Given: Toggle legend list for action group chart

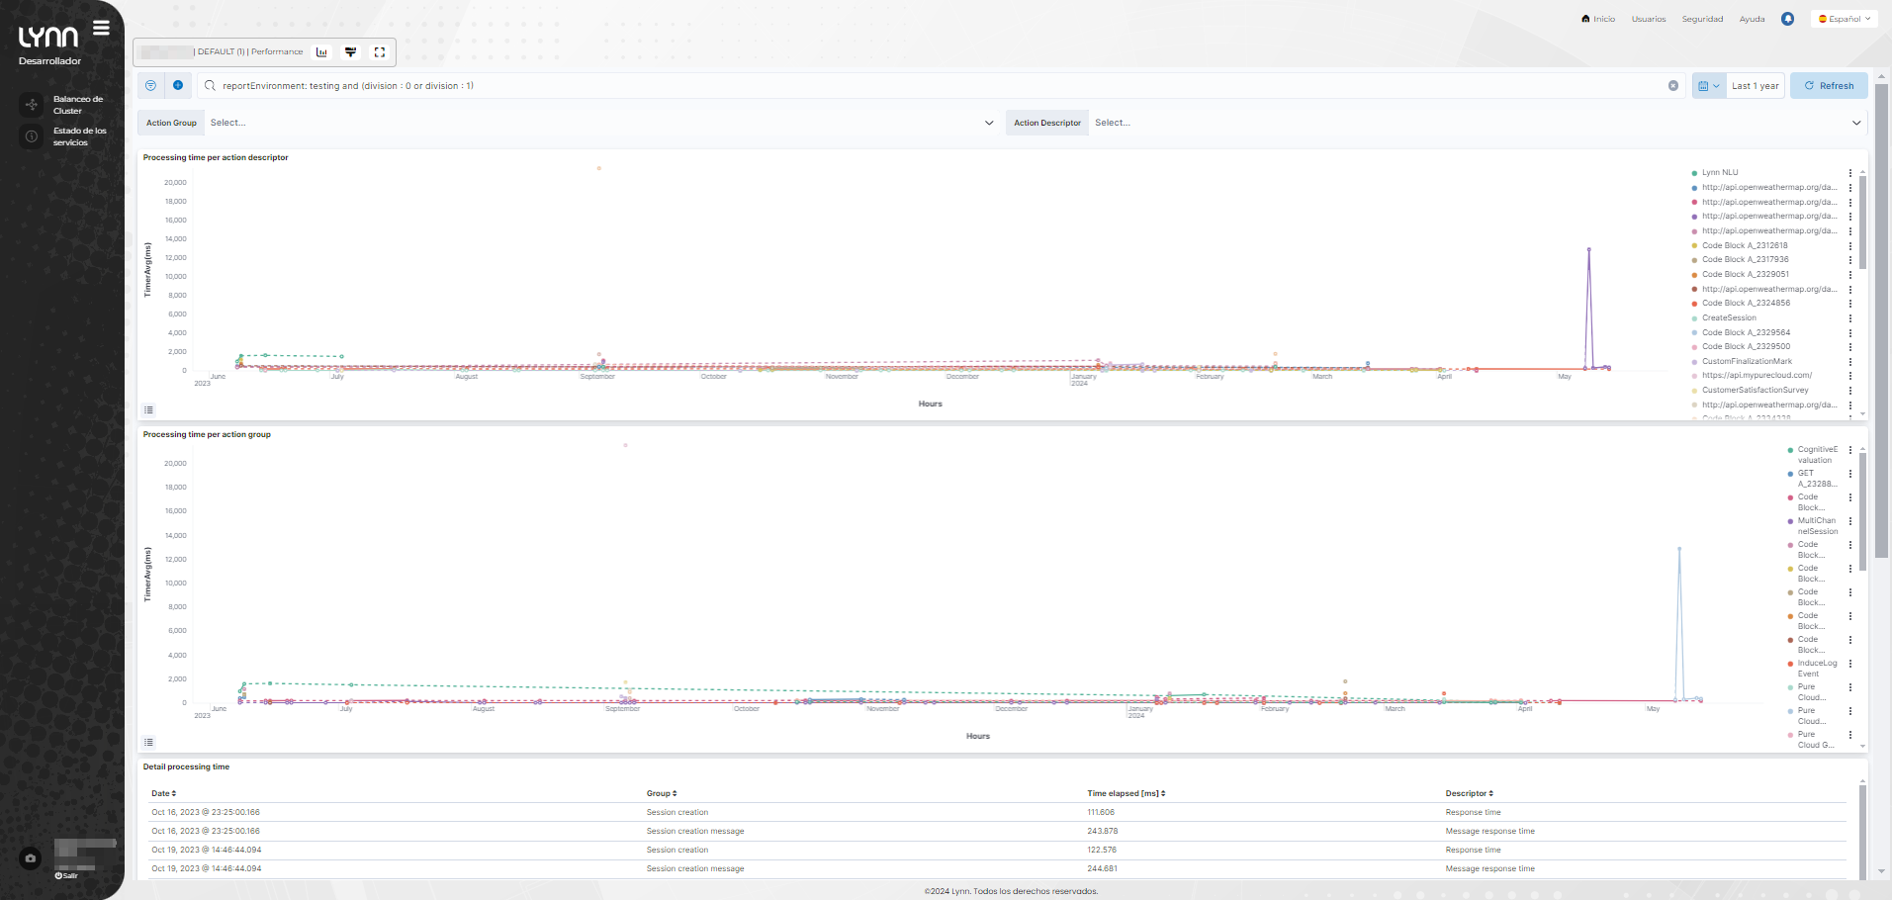Looking at the screenshot, I should (x=148, y=742).
